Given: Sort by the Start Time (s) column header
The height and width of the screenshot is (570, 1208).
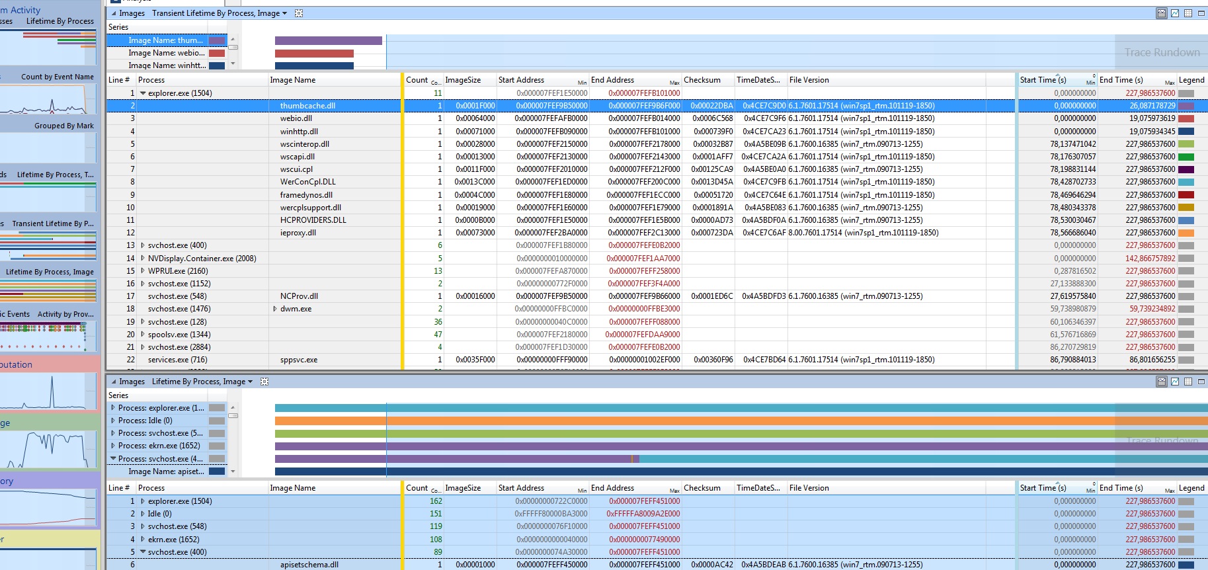Looking at the screenshot, I should (x=1043, y=80).
